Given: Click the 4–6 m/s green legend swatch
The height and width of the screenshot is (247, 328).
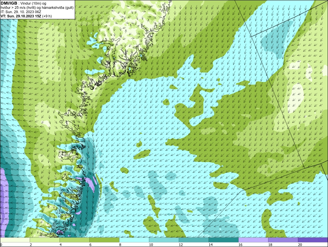Looking at the screenshot, I should [74, 240].
